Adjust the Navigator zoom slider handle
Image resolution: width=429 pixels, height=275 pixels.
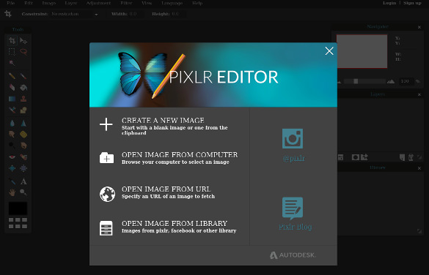(x=356, y=81)
